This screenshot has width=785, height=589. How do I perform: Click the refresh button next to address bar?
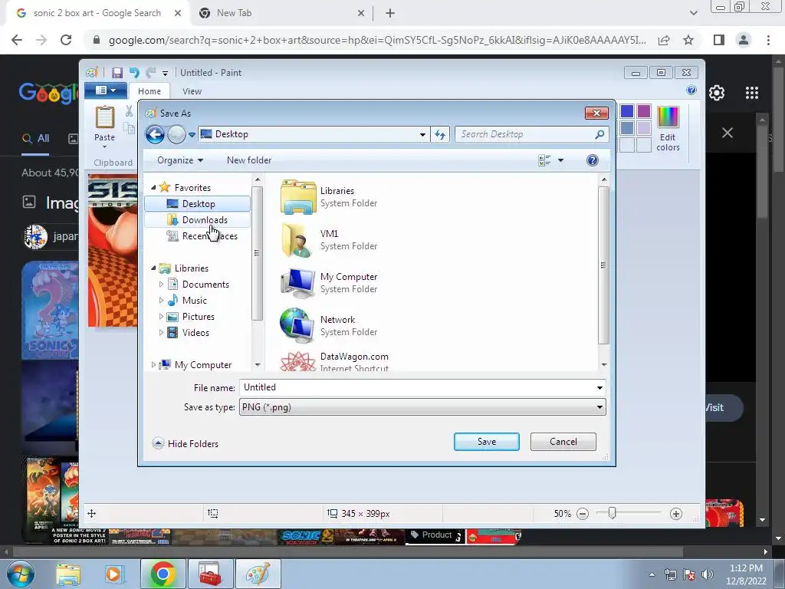(x=440, y=134)
